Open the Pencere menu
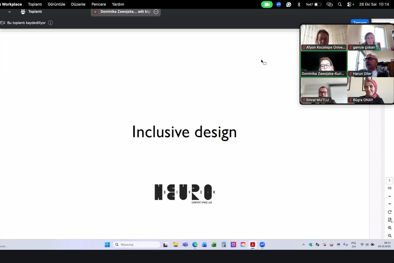This screenshot has width=394, height=263. pos(99,4)
